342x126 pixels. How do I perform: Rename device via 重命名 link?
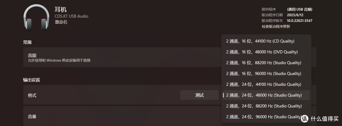(x=61, y=22)
